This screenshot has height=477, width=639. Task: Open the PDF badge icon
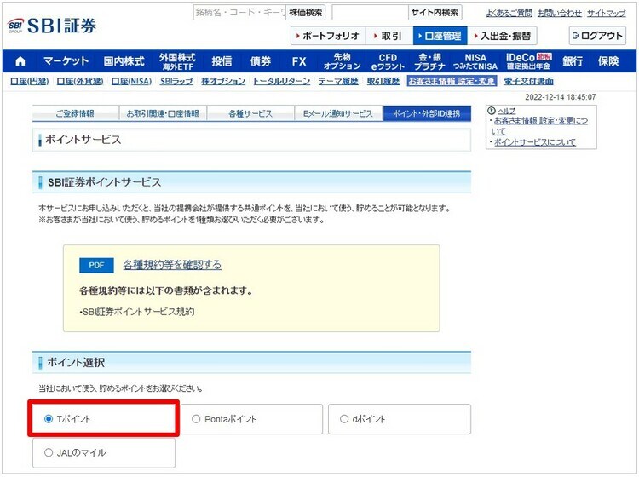[x=96, y=265]
